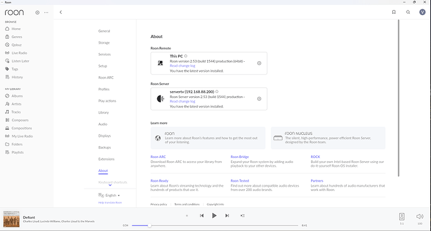The height and width of the screenshot is (231, 431).
Task: Select the Library settings tab
Action: click(x=104, y=112)
